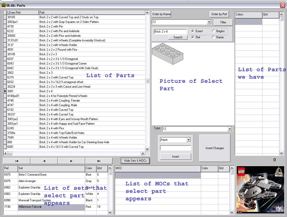Click parts list vertical scrollbar thumb

click(x=147, y=81)
